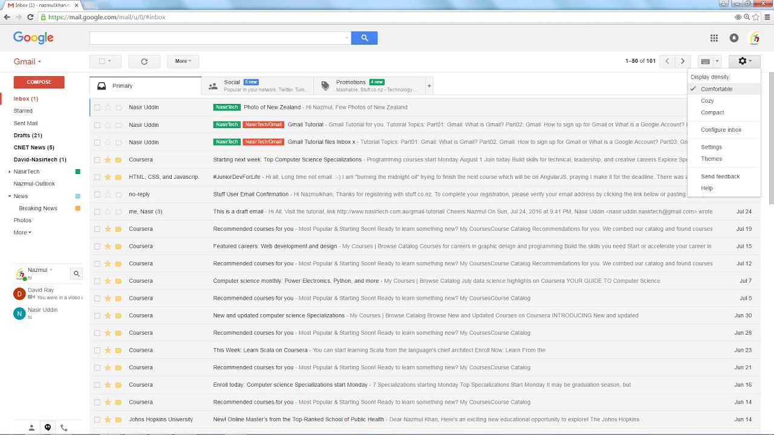Open CNET News (5) label

click(34, 147)
